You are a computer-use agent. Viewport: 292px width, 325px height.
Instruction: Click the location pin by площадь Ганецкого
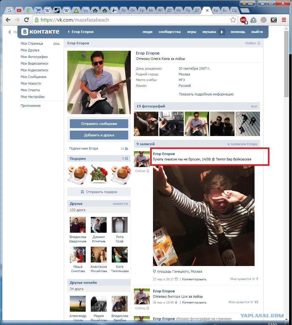(x=154, y=271)
